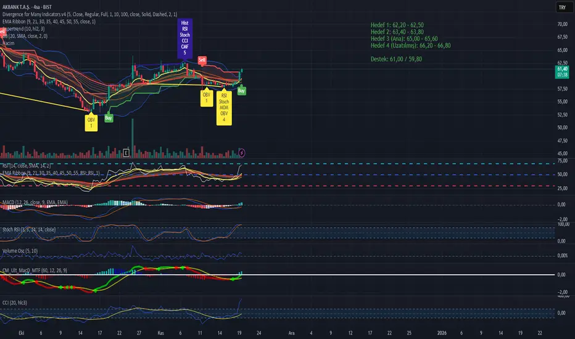Click the current price label 61,40
This screenshot has width=575, height=339.
click(562, 71)
